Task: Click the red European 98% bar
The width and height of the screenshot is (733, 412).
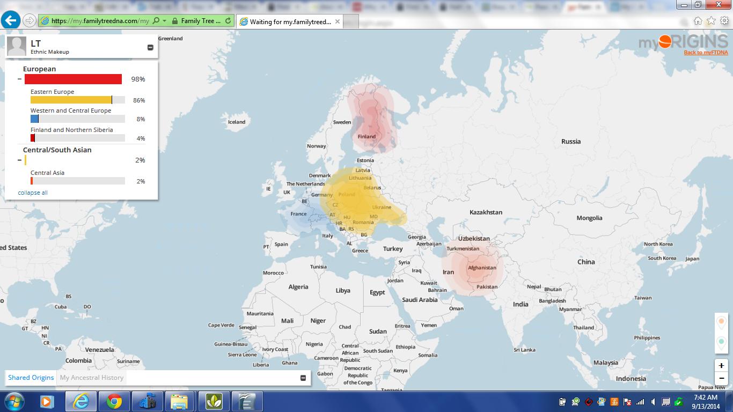Action: [73, 79]
